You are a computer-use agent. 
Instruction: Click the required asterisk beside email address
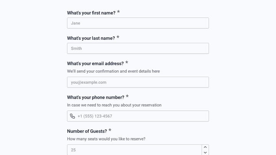tap(127, 62)
